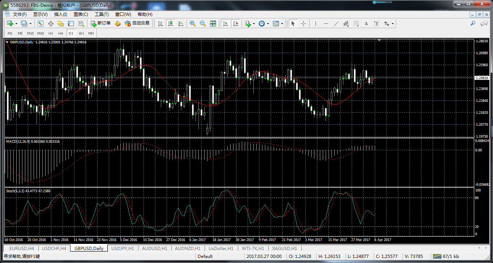The height and width of the screenshot is (263, 493).
Task: Click the Tile Windows icon
Action: (x=213, y=23)
